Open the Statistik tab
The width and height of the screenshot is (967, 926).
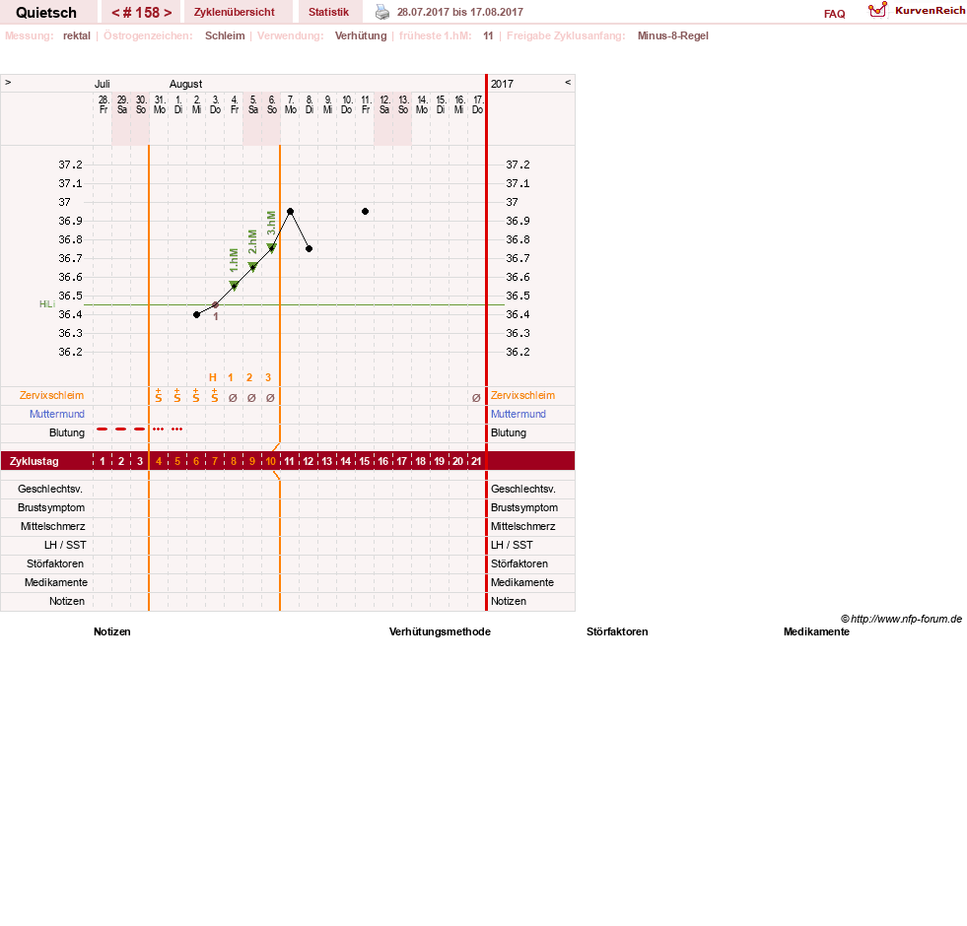(328, 13)
